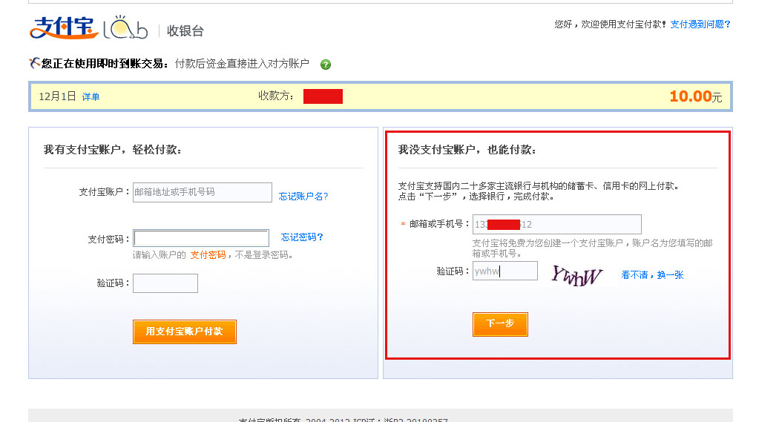Open the 详单 details link

click(x=91, y=97)
